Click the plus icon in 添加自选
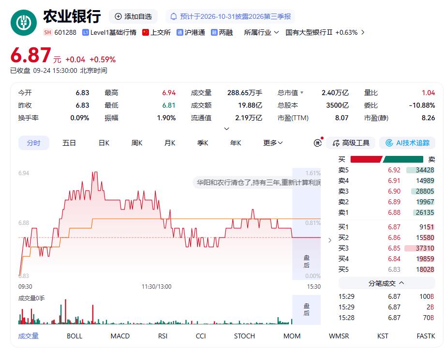 coord(118,16)
